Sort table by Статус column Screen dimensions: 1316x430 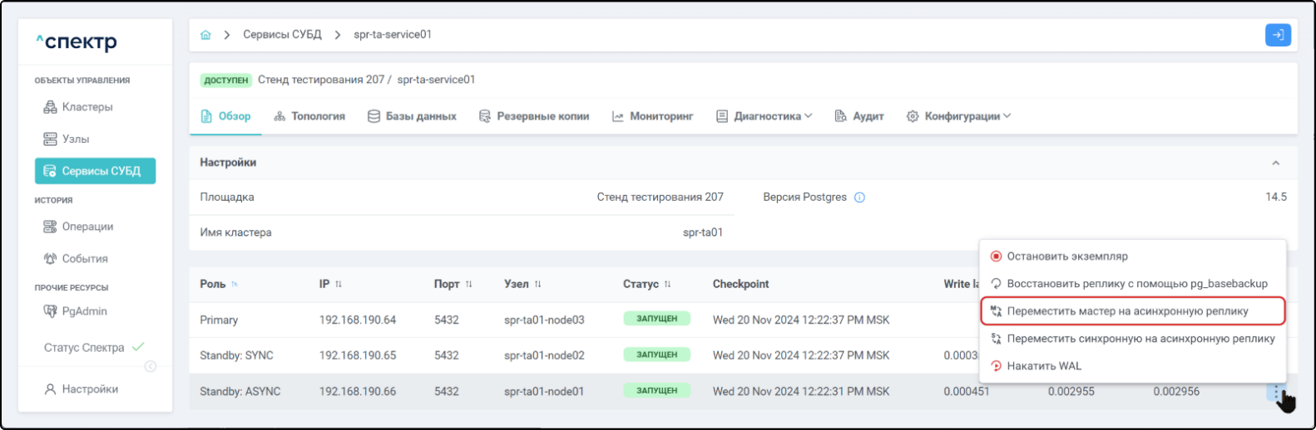667,285
